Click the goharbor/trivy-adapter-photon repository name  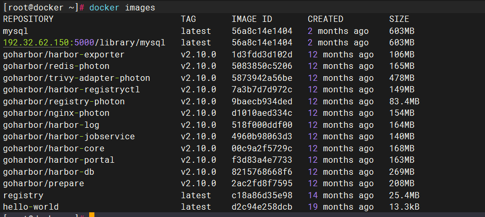[x=77, y=78]
